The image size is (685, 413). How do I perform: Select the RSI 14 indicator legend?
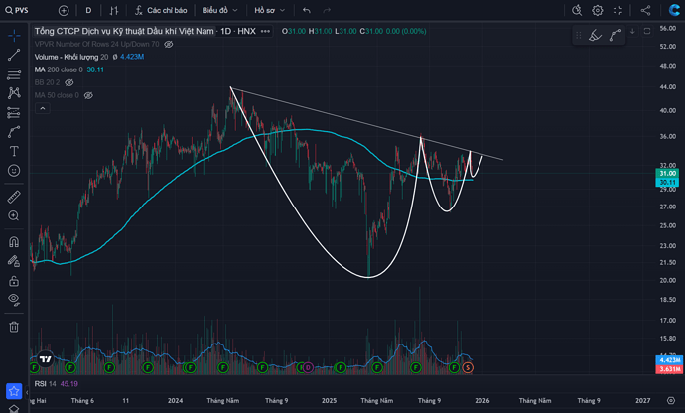coord(46,384)
